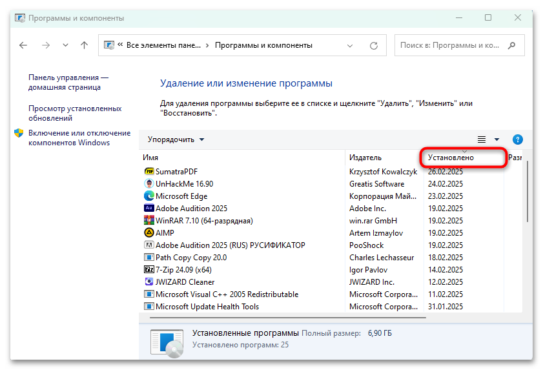Click the UnHackMe 16.90 icon
Viewport: 543px width, 370px height.
click(x=149, y=183)
